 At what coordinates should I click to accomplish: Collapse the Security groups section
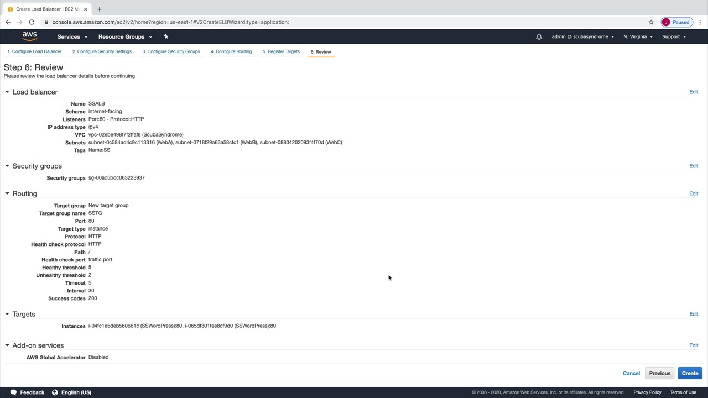7,166
